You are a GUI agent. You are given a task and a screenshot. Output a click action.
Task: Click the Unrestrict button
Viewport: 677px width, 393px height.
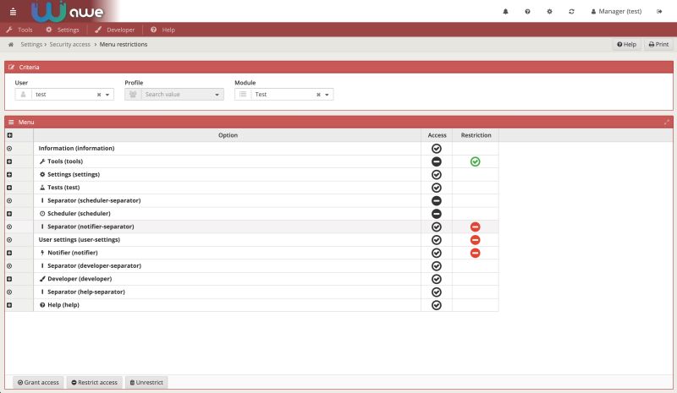pyautogui.click(x=146, y=382)
